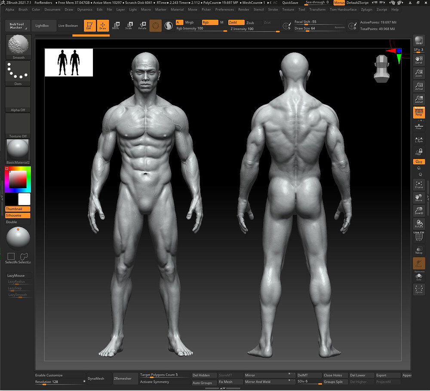This screenshot has width=430, height=391.
Task: Click the Frame view icon
Action: pyautogui.click(x=419, y=184)
